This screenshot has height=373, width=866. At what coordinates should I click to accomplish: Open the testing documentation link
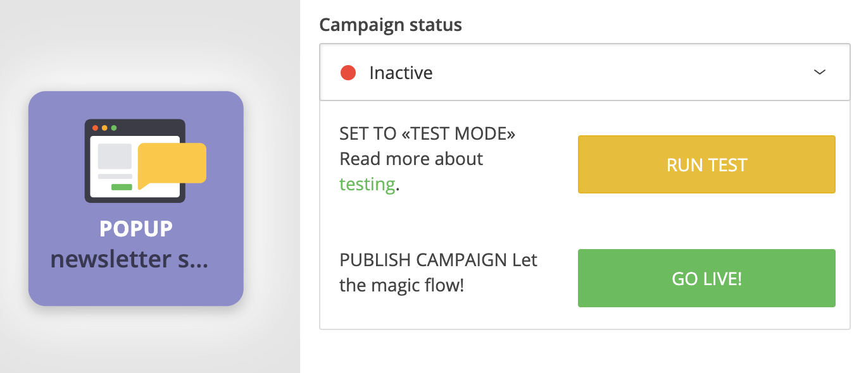coord(367,184)
